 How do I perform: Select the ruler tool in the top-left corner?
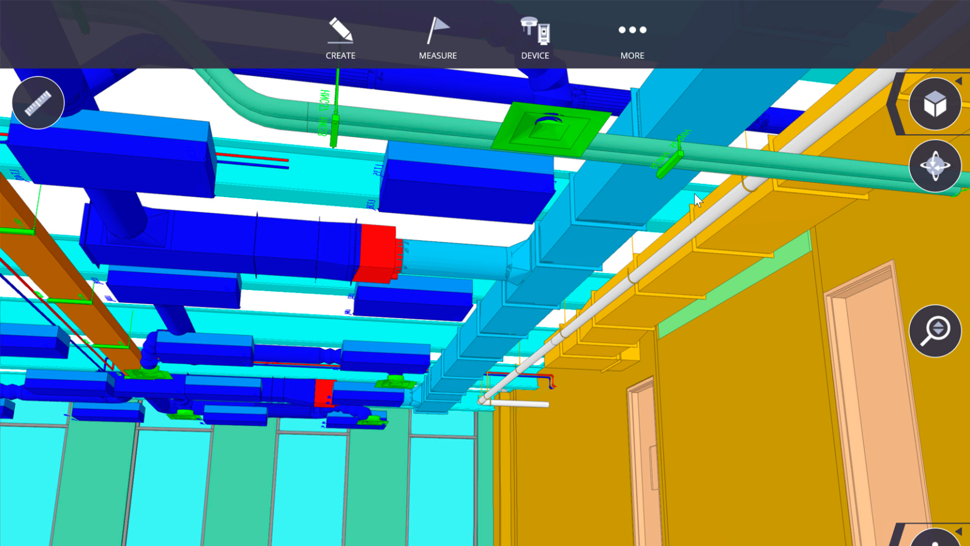[37, 102]
